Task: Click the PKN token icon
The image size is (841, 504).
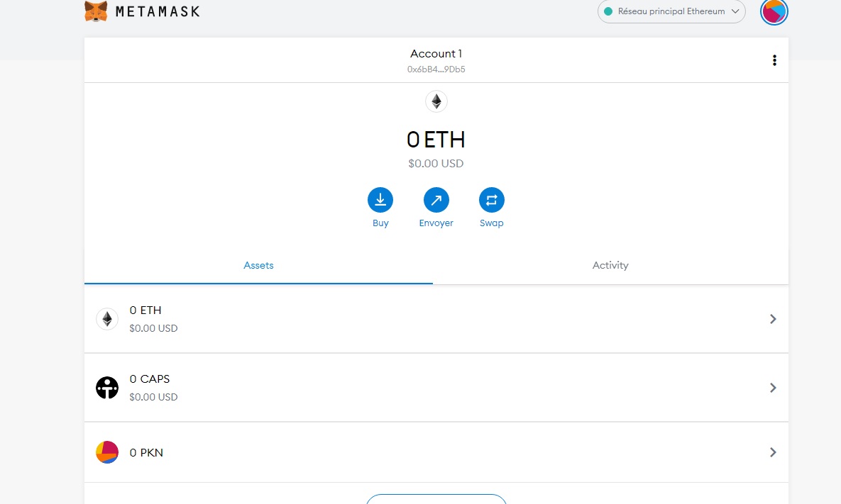Action: pyautogui.click(x=107, y=452)
